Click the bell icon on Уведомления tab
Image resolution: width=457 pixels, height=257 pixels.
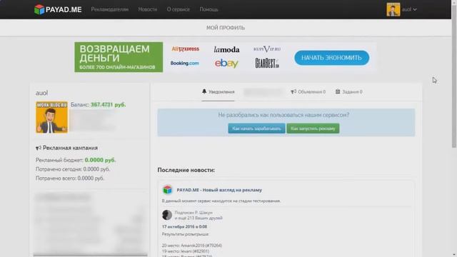204,91
